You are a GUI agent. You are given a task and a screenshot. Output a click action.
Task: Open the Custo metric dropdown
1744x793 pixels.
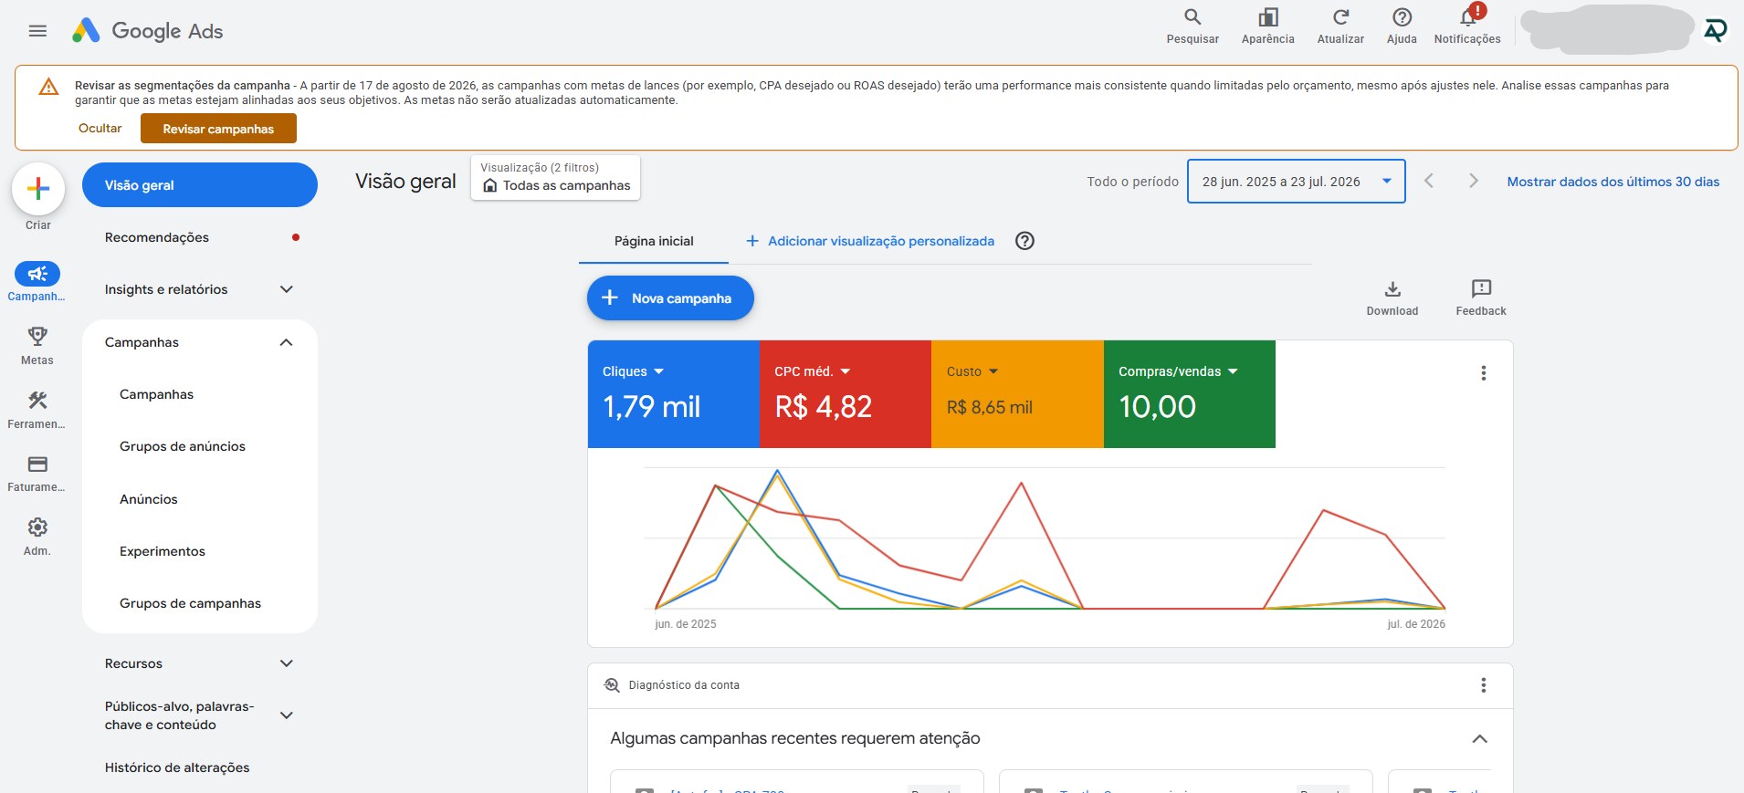click(x=993, y=371)
